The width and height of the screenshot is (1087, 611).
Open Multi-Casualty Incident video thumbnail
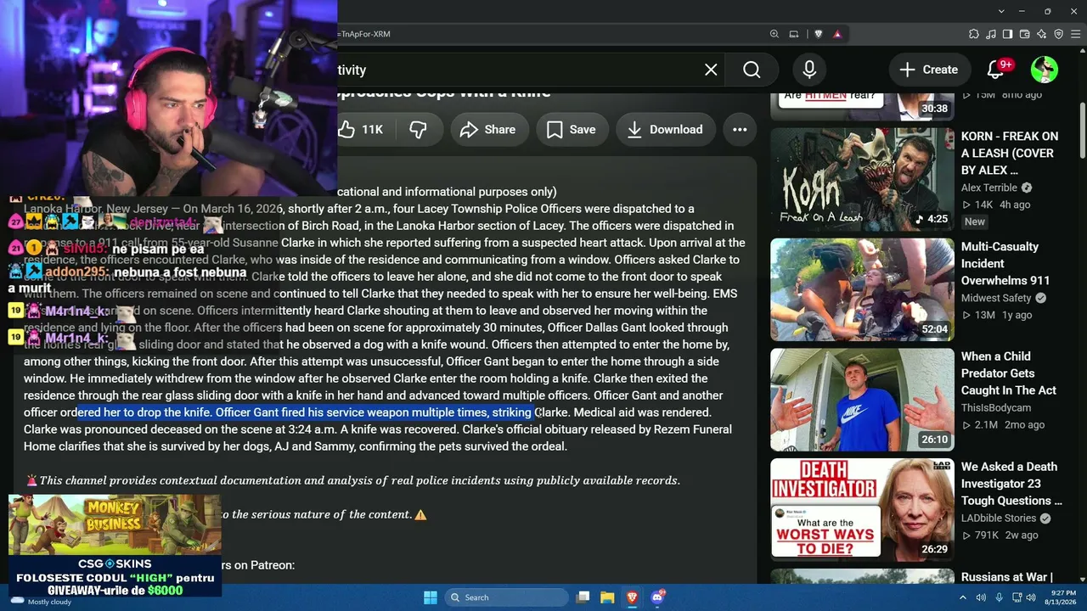point(862,289)
